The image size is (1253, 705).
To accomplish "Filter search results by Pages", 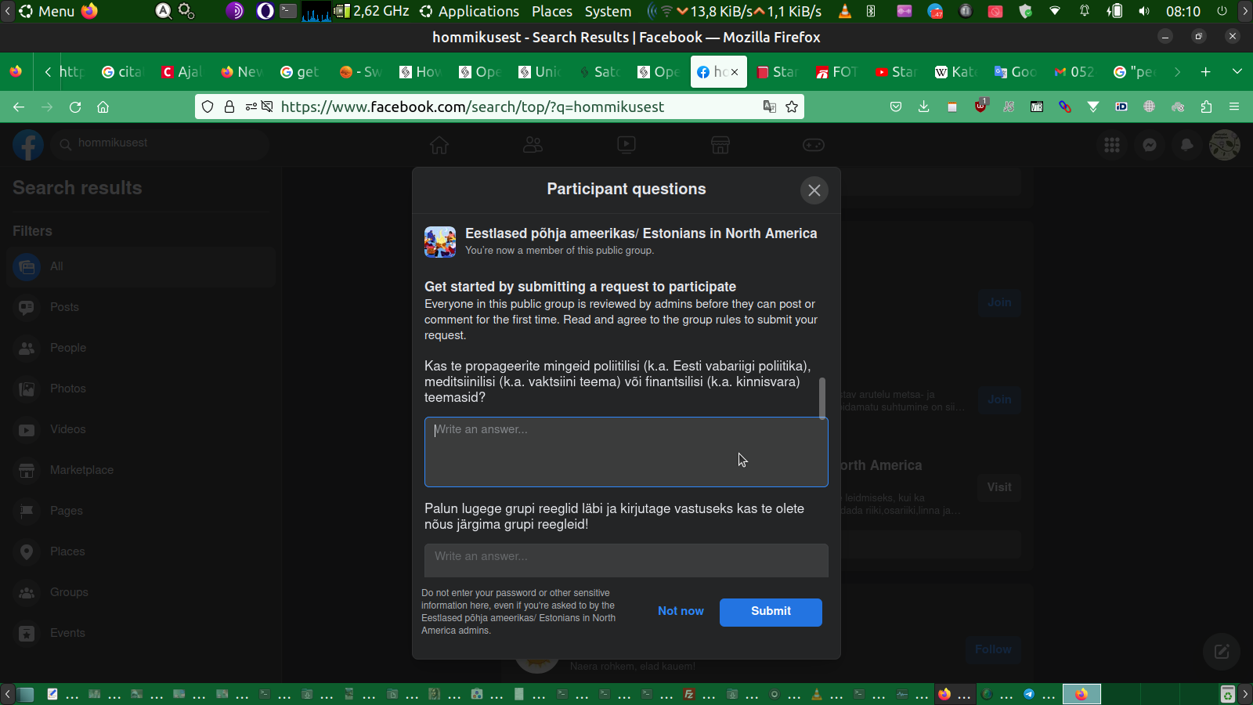I will pos(141,511).
